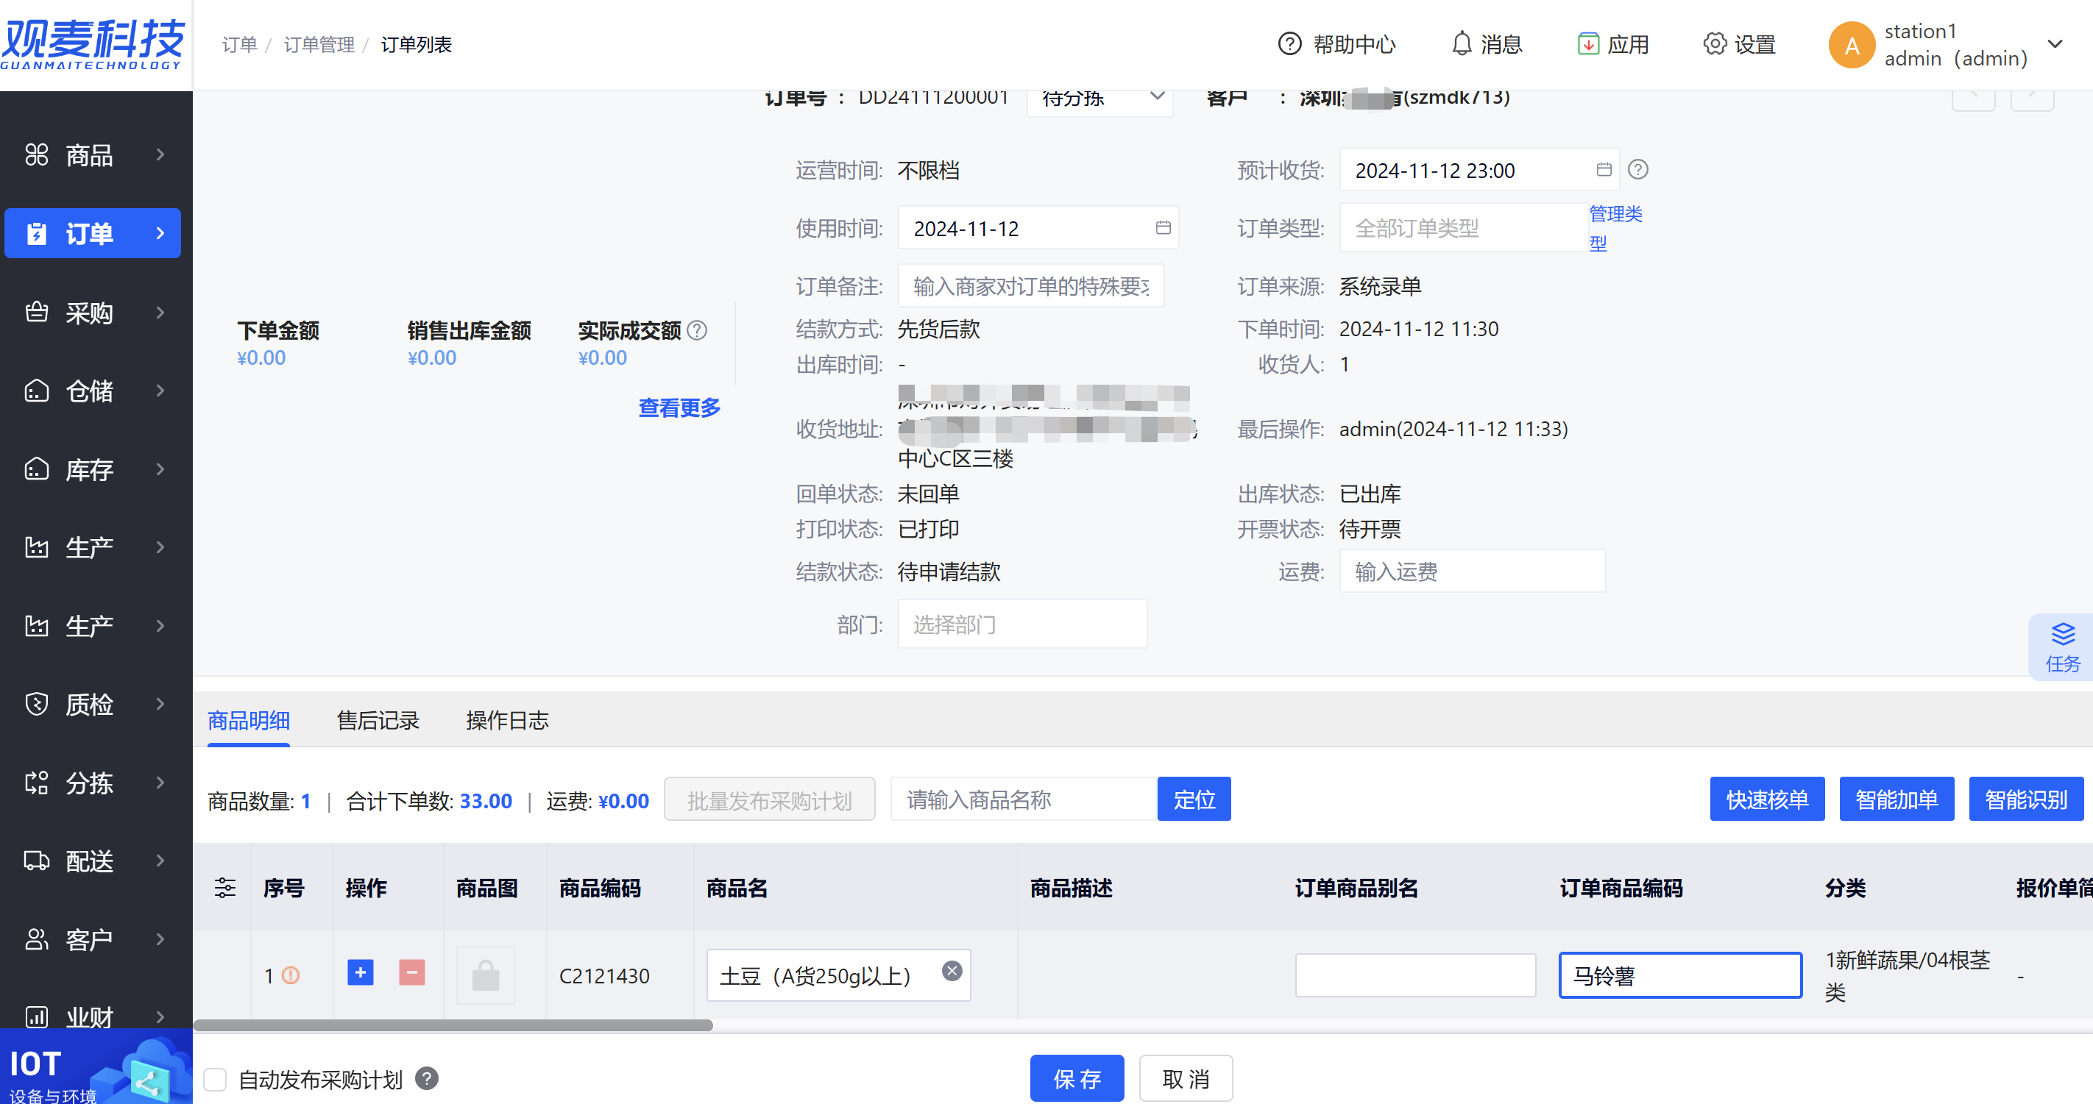
Task: Click warning icon next to row number 1
Action: pos(290,975)
